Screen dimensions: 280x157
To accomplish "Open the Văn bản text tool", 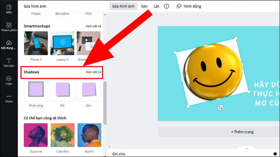I will point(9,63).
